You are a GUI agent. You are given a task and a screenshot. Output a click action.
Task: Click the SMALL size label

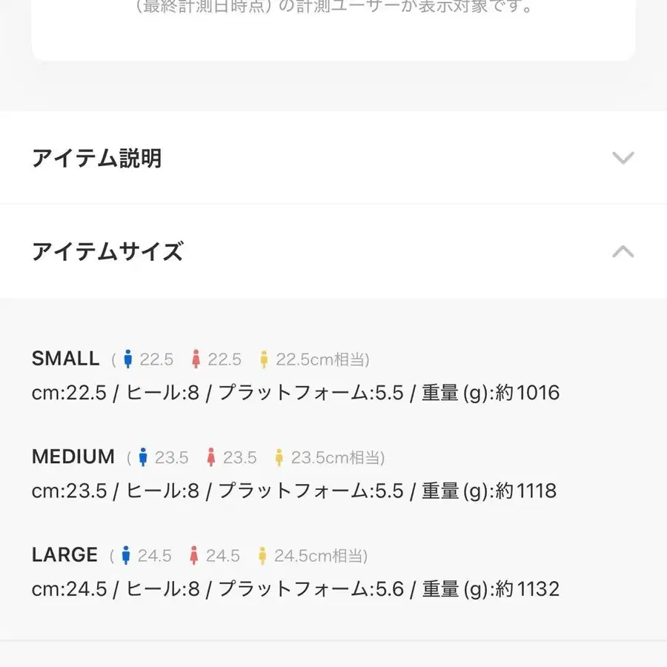click(65, 359)
